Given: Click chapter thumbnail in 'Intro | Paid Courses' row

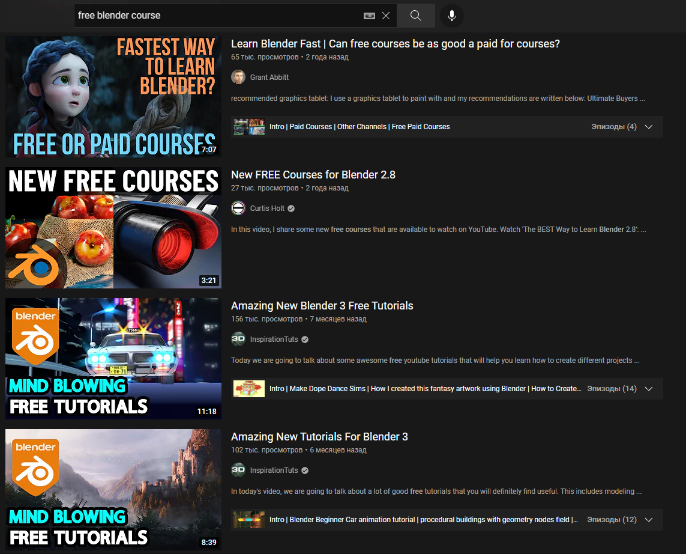Looking at the screenshot, I should (249, 127).
